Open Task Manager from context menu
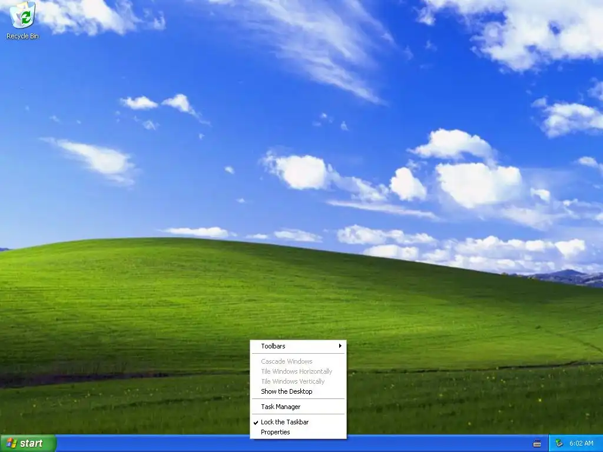The width and height of the screenshot is (603, 452). coord(298,407)
